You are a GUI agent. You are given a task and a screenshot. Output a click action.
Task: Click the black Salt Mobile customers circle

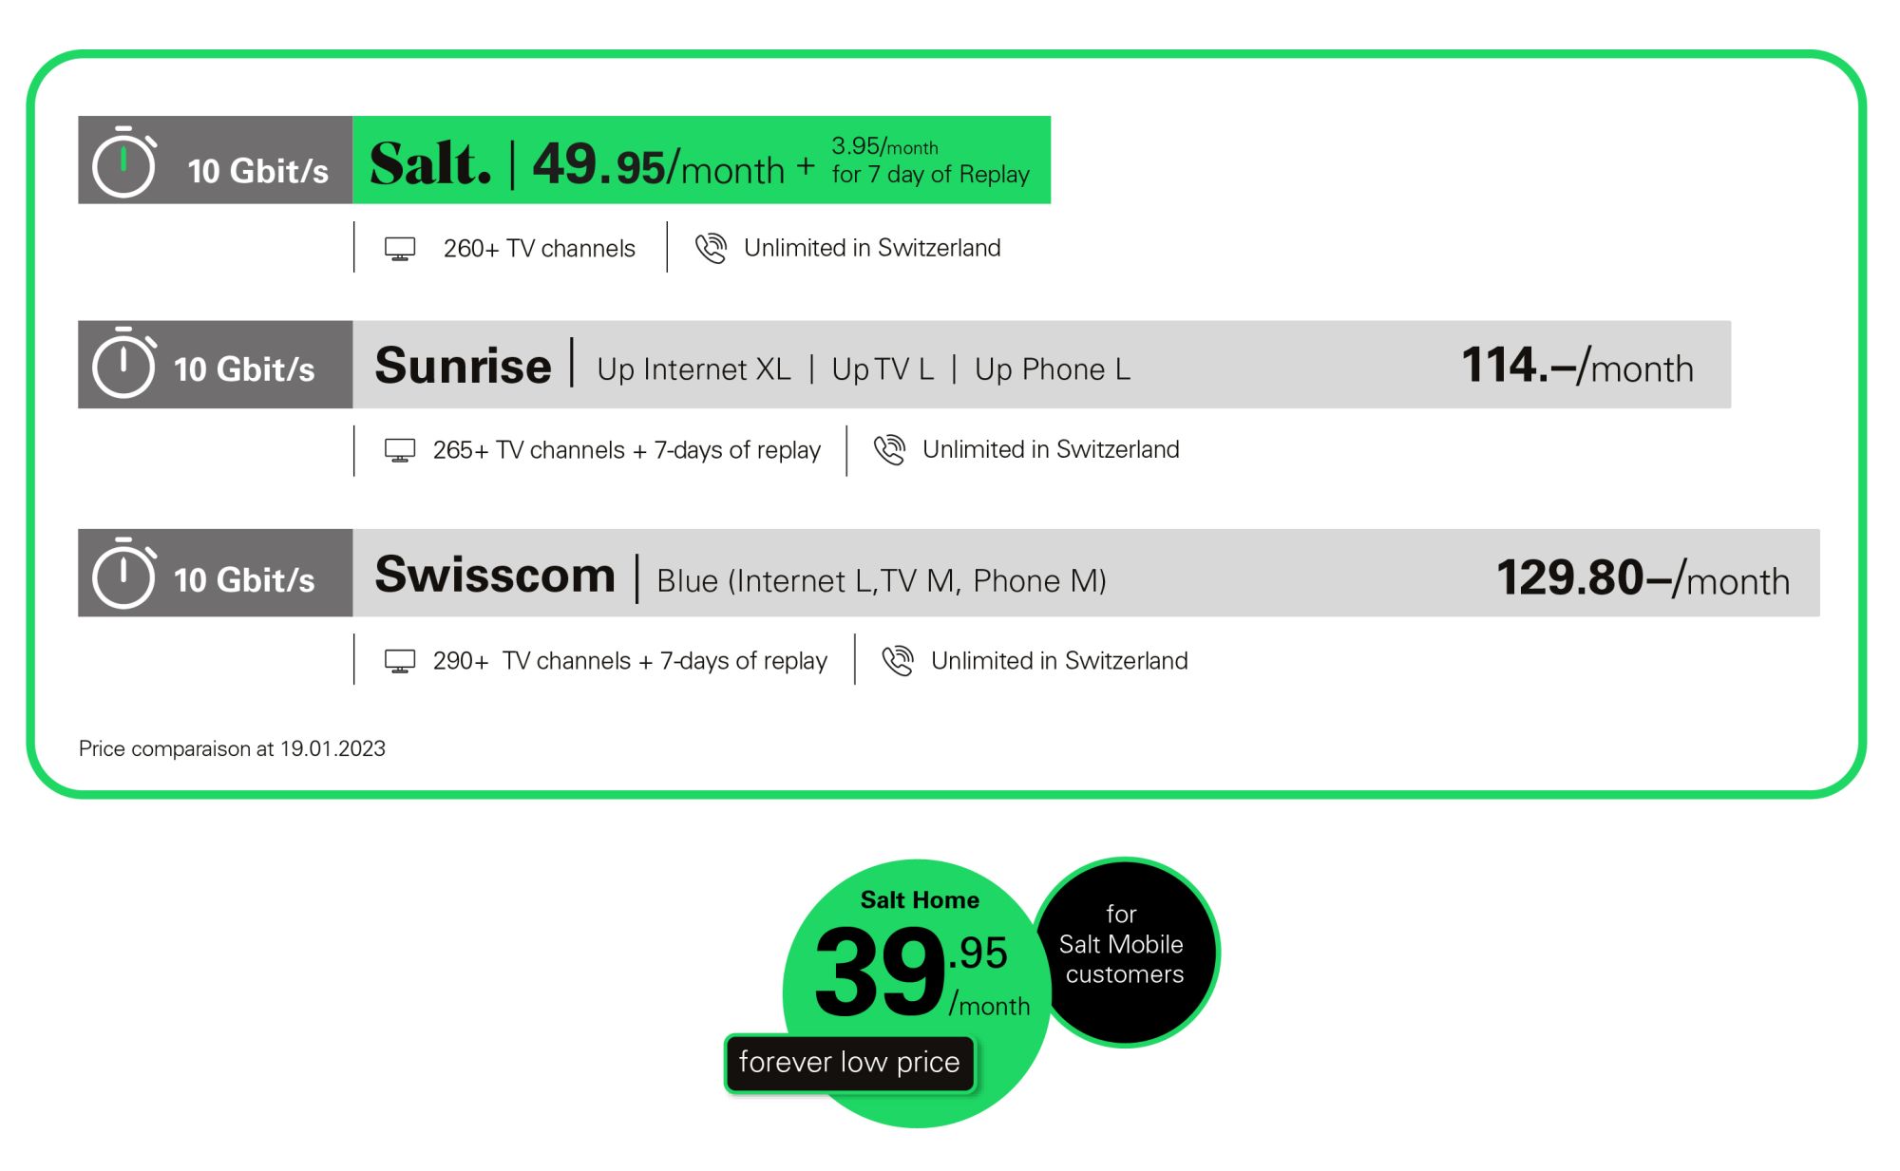coord(1125,952)
